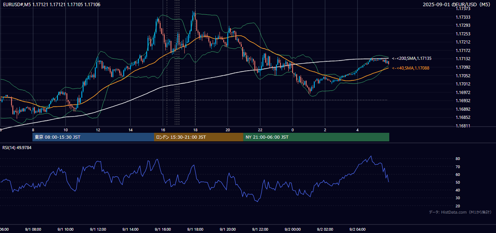The image size is (496, 233).
Task: Click price axis value 1.17333
Action: tap(463, 17)
